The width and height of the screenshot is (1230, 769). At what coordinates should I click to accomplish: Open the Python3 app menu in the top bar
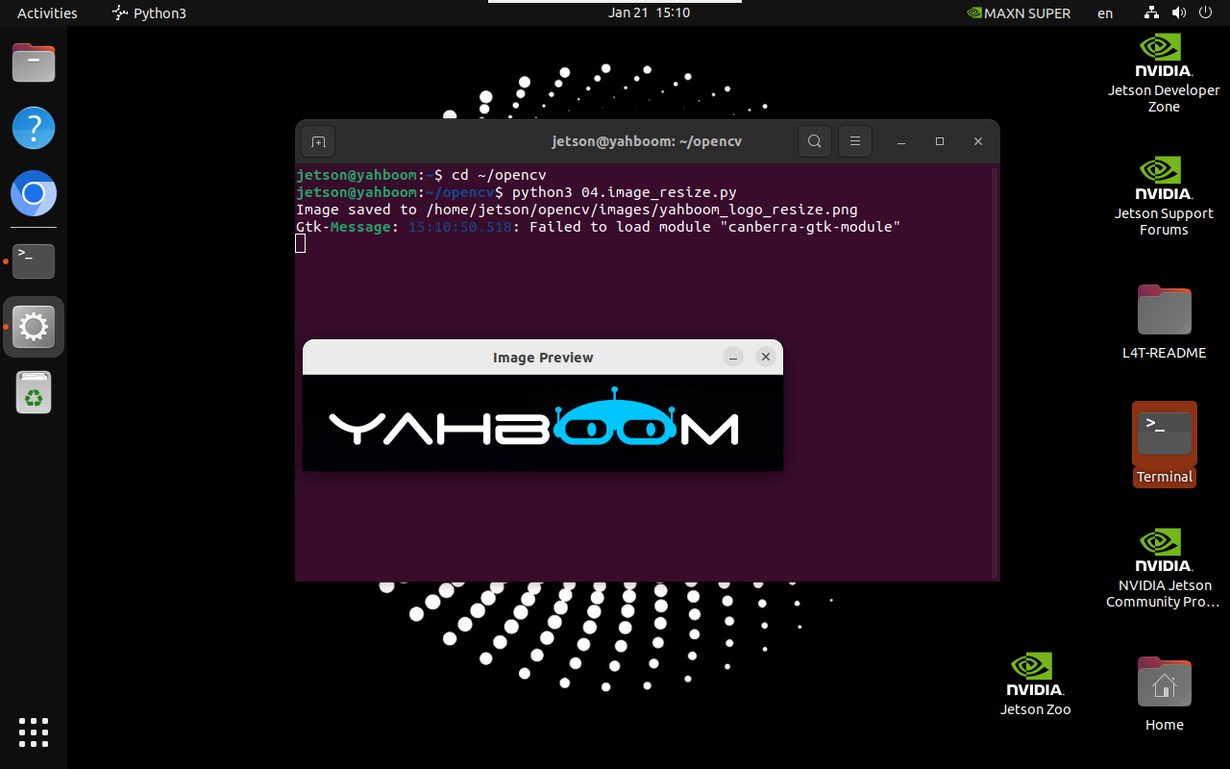(x=149, y=12)
